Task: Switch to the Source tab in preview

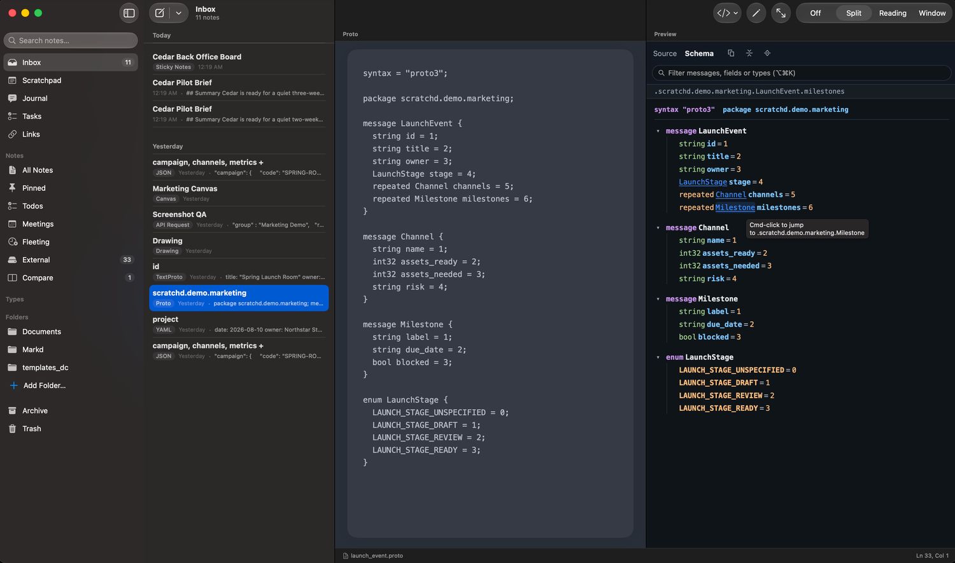Action: (665, 53)
